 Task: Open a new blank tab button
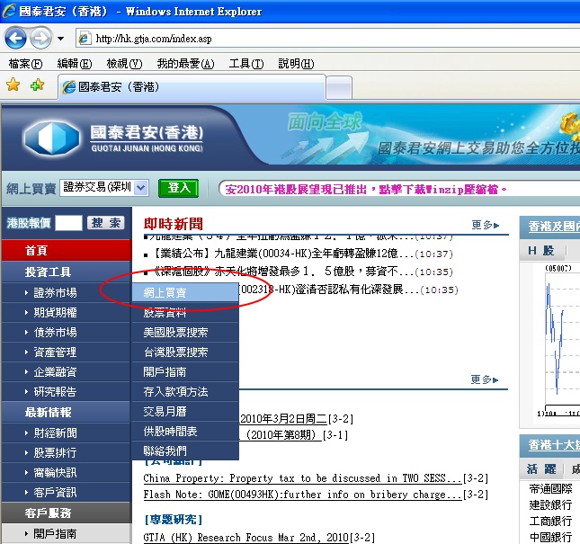[339, 87]
